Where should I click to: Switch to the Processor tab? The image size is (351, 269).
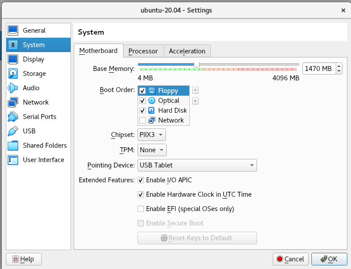[x=143, y=51]
